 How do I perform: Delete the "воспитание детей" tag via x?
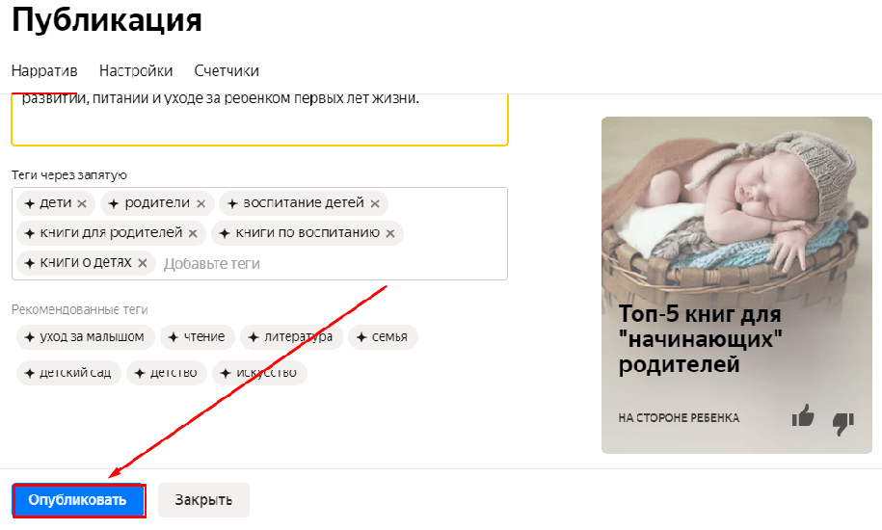point(375,203)
